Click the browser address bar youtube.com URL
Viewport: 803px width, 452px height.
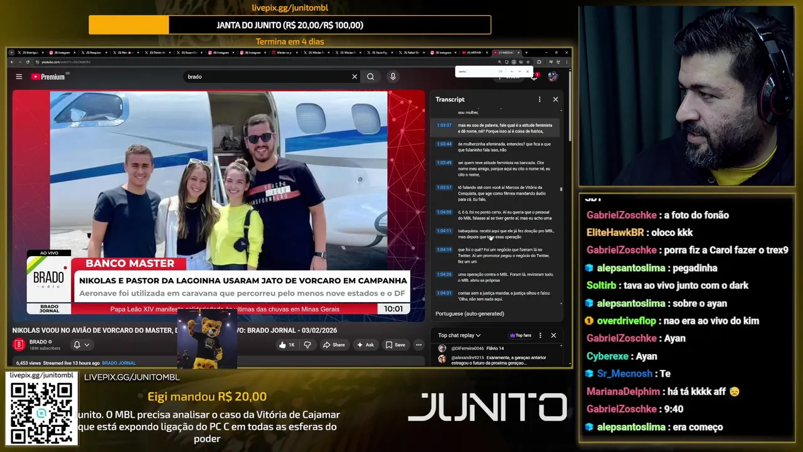point(66,62)
